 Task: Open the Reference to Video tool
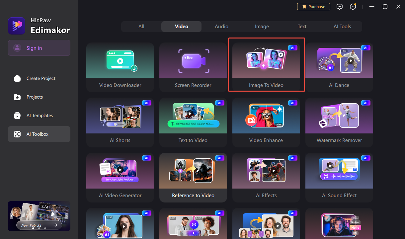click(x=193, y=178)
